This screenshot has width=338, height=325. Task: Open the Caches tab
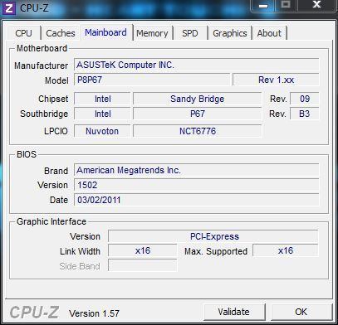61,33
